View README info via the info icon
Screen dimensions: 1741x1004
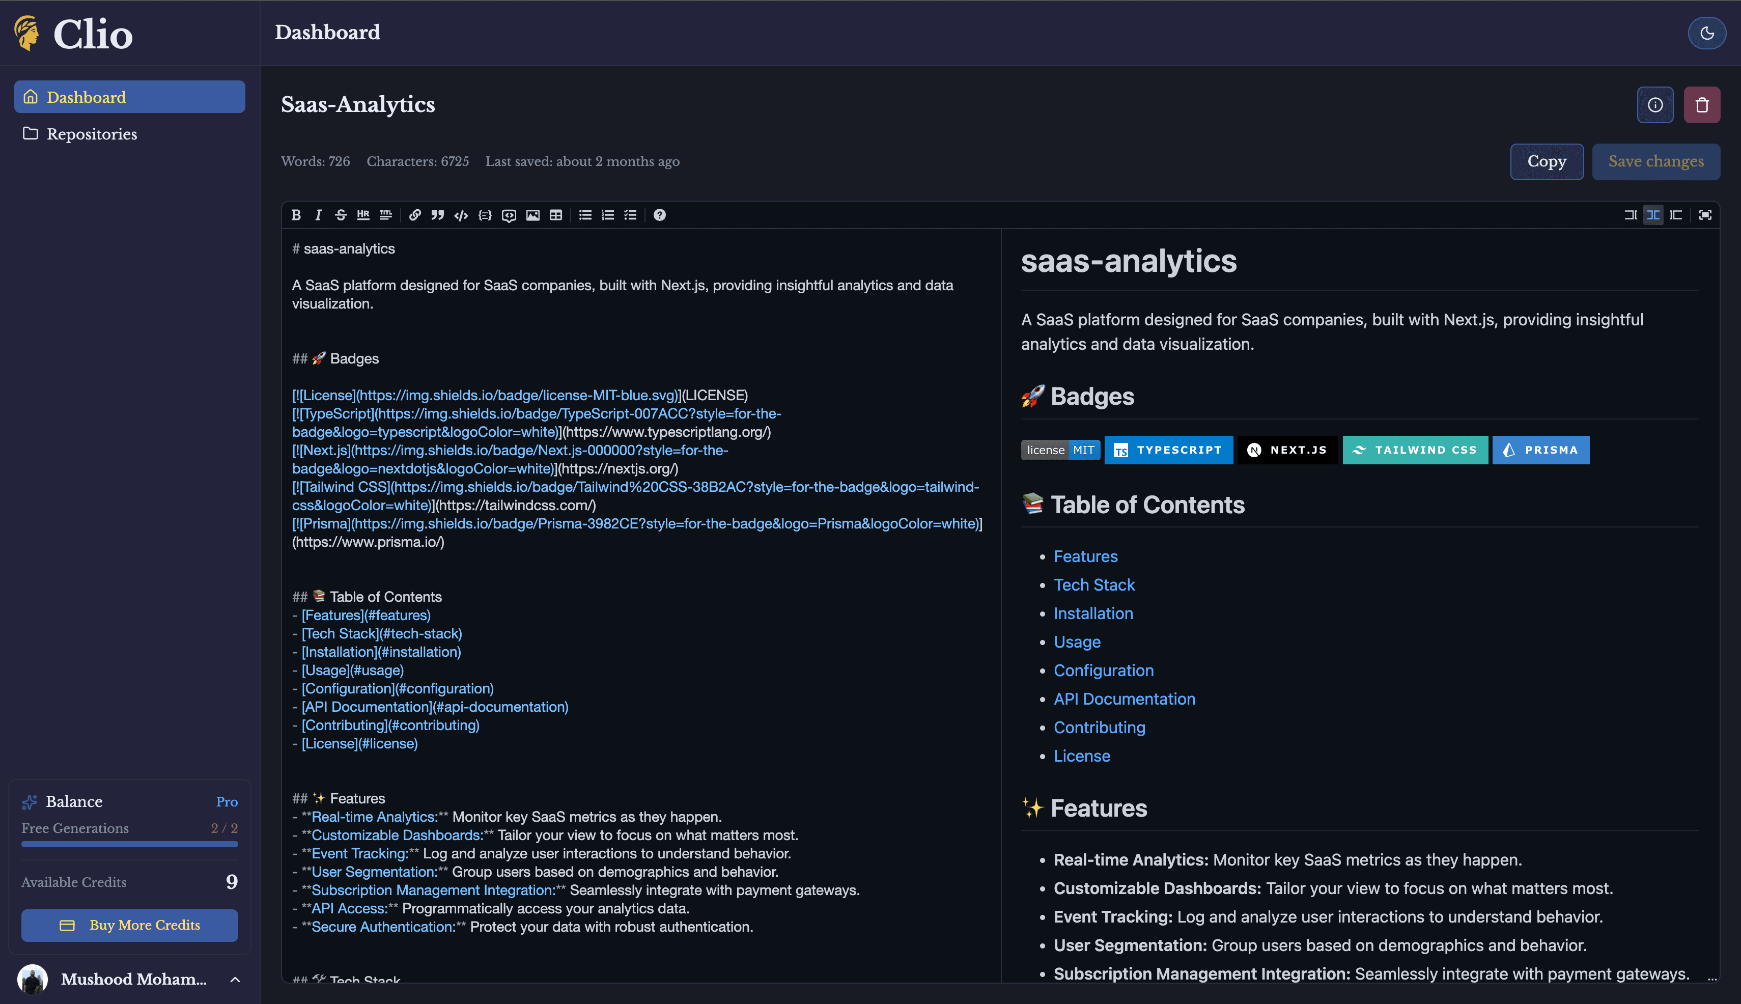pos(1655,104)
